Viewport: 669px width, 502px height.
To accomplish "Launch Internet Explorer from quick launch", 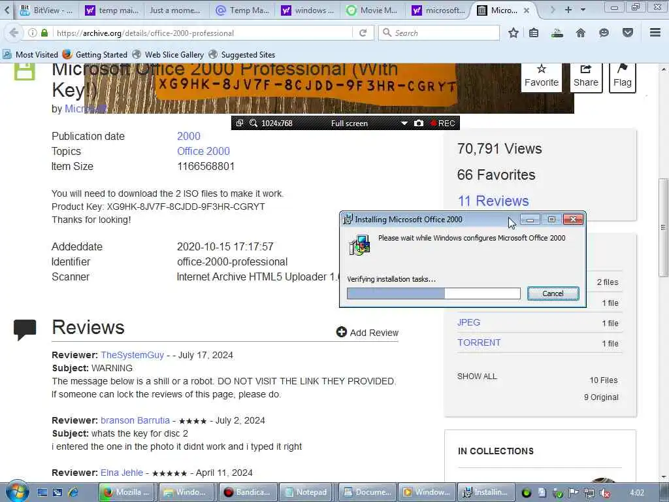I will (x=73, y=492).
